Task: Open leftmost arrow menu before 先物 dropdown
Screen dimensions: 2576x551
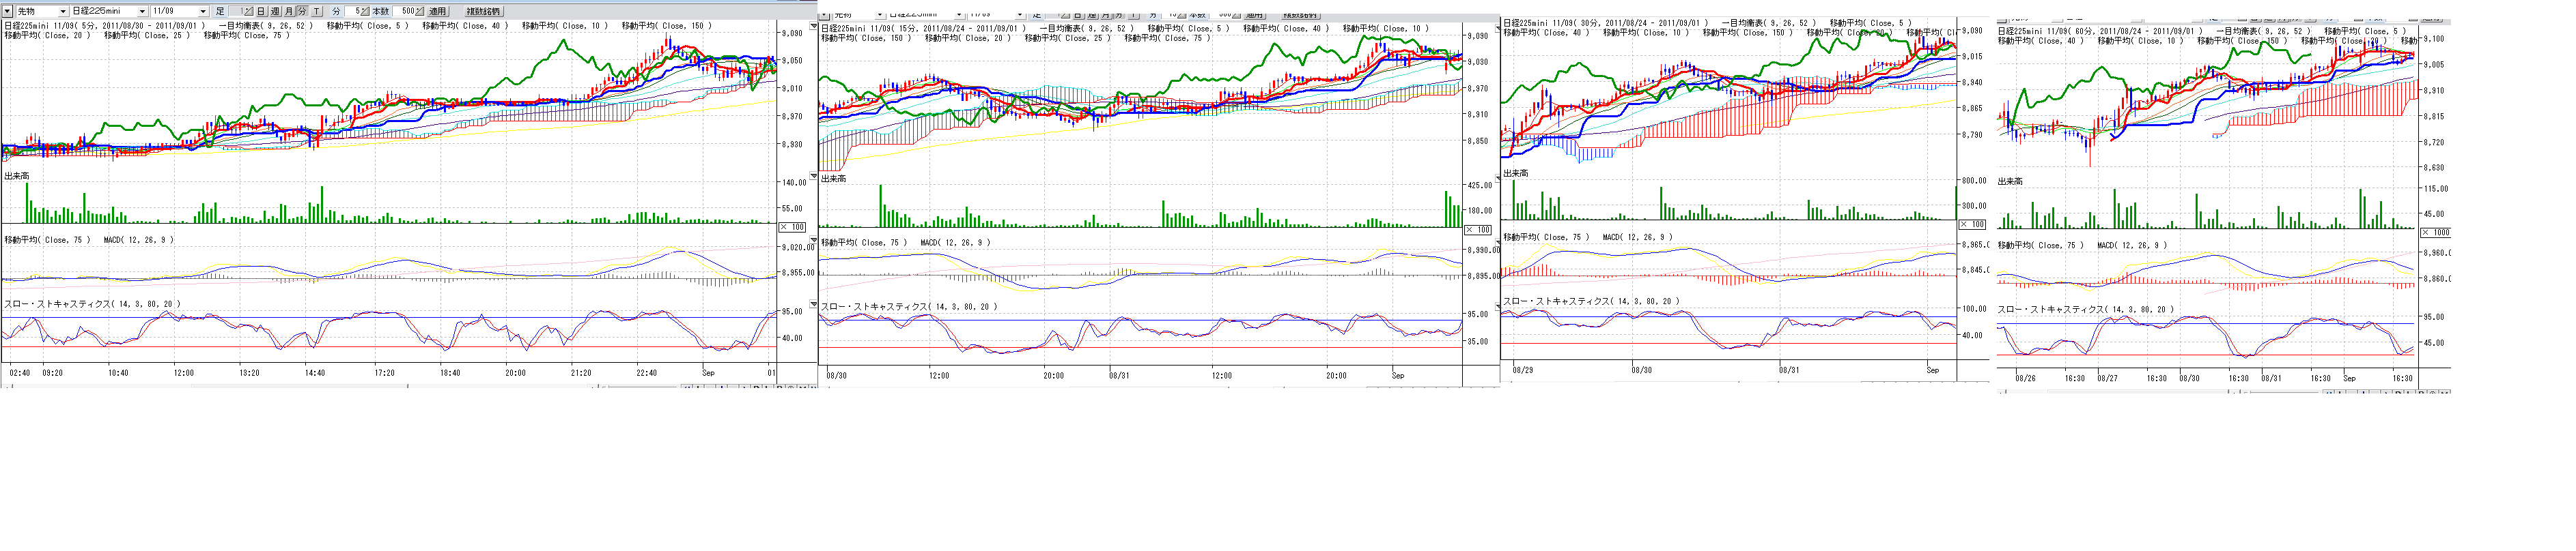Action: (x=7, y=11)
